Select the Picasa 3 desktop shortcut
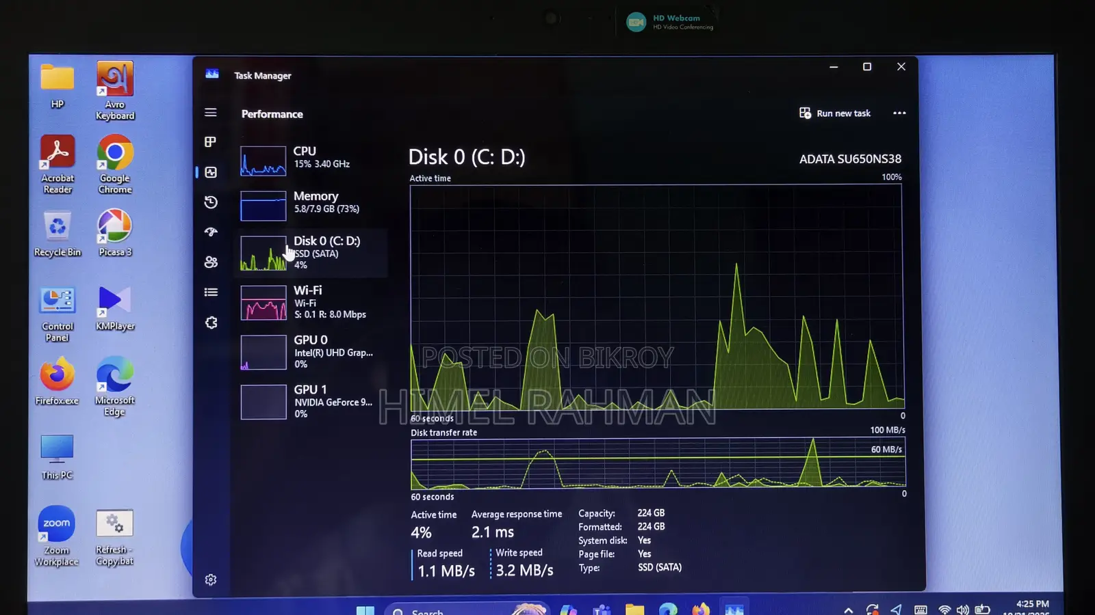This screenshot has width=1095, height=615. click(x=115, y=234)
